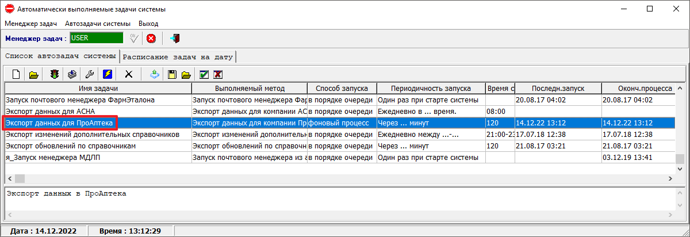Click the lightning bolt run icon
This screenshot has height=237, width=690.
108,74
